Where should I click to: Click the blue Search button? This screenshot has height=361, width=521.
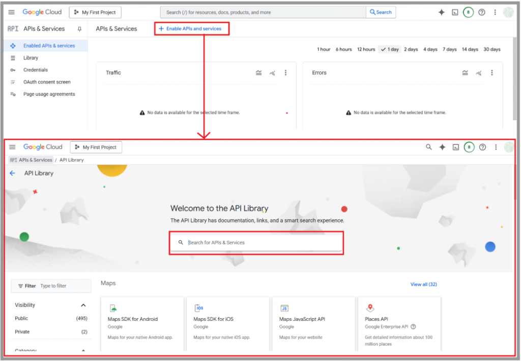pyautogui.click(x=381, y=12)
